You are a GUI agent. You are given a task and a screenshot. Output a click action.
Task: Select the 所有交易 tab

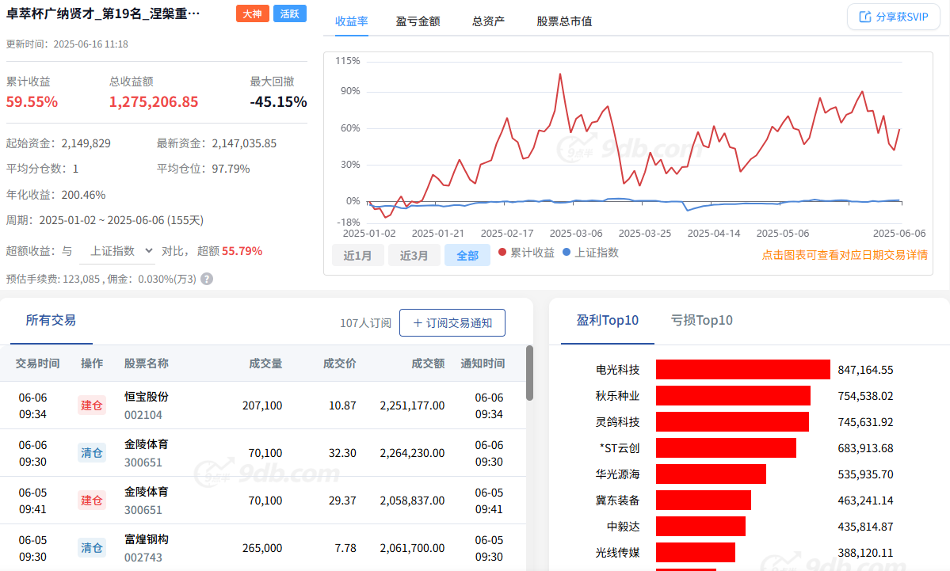[51, 320]
